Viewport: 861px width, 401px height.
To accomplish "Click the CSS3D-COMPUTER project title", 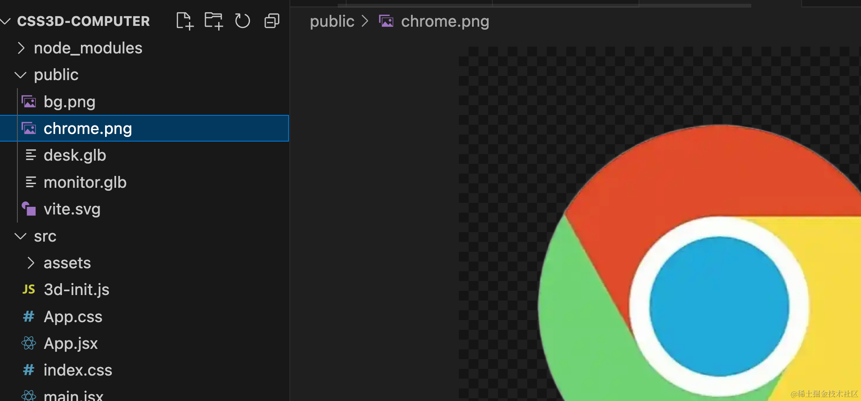I will [83, 21].
